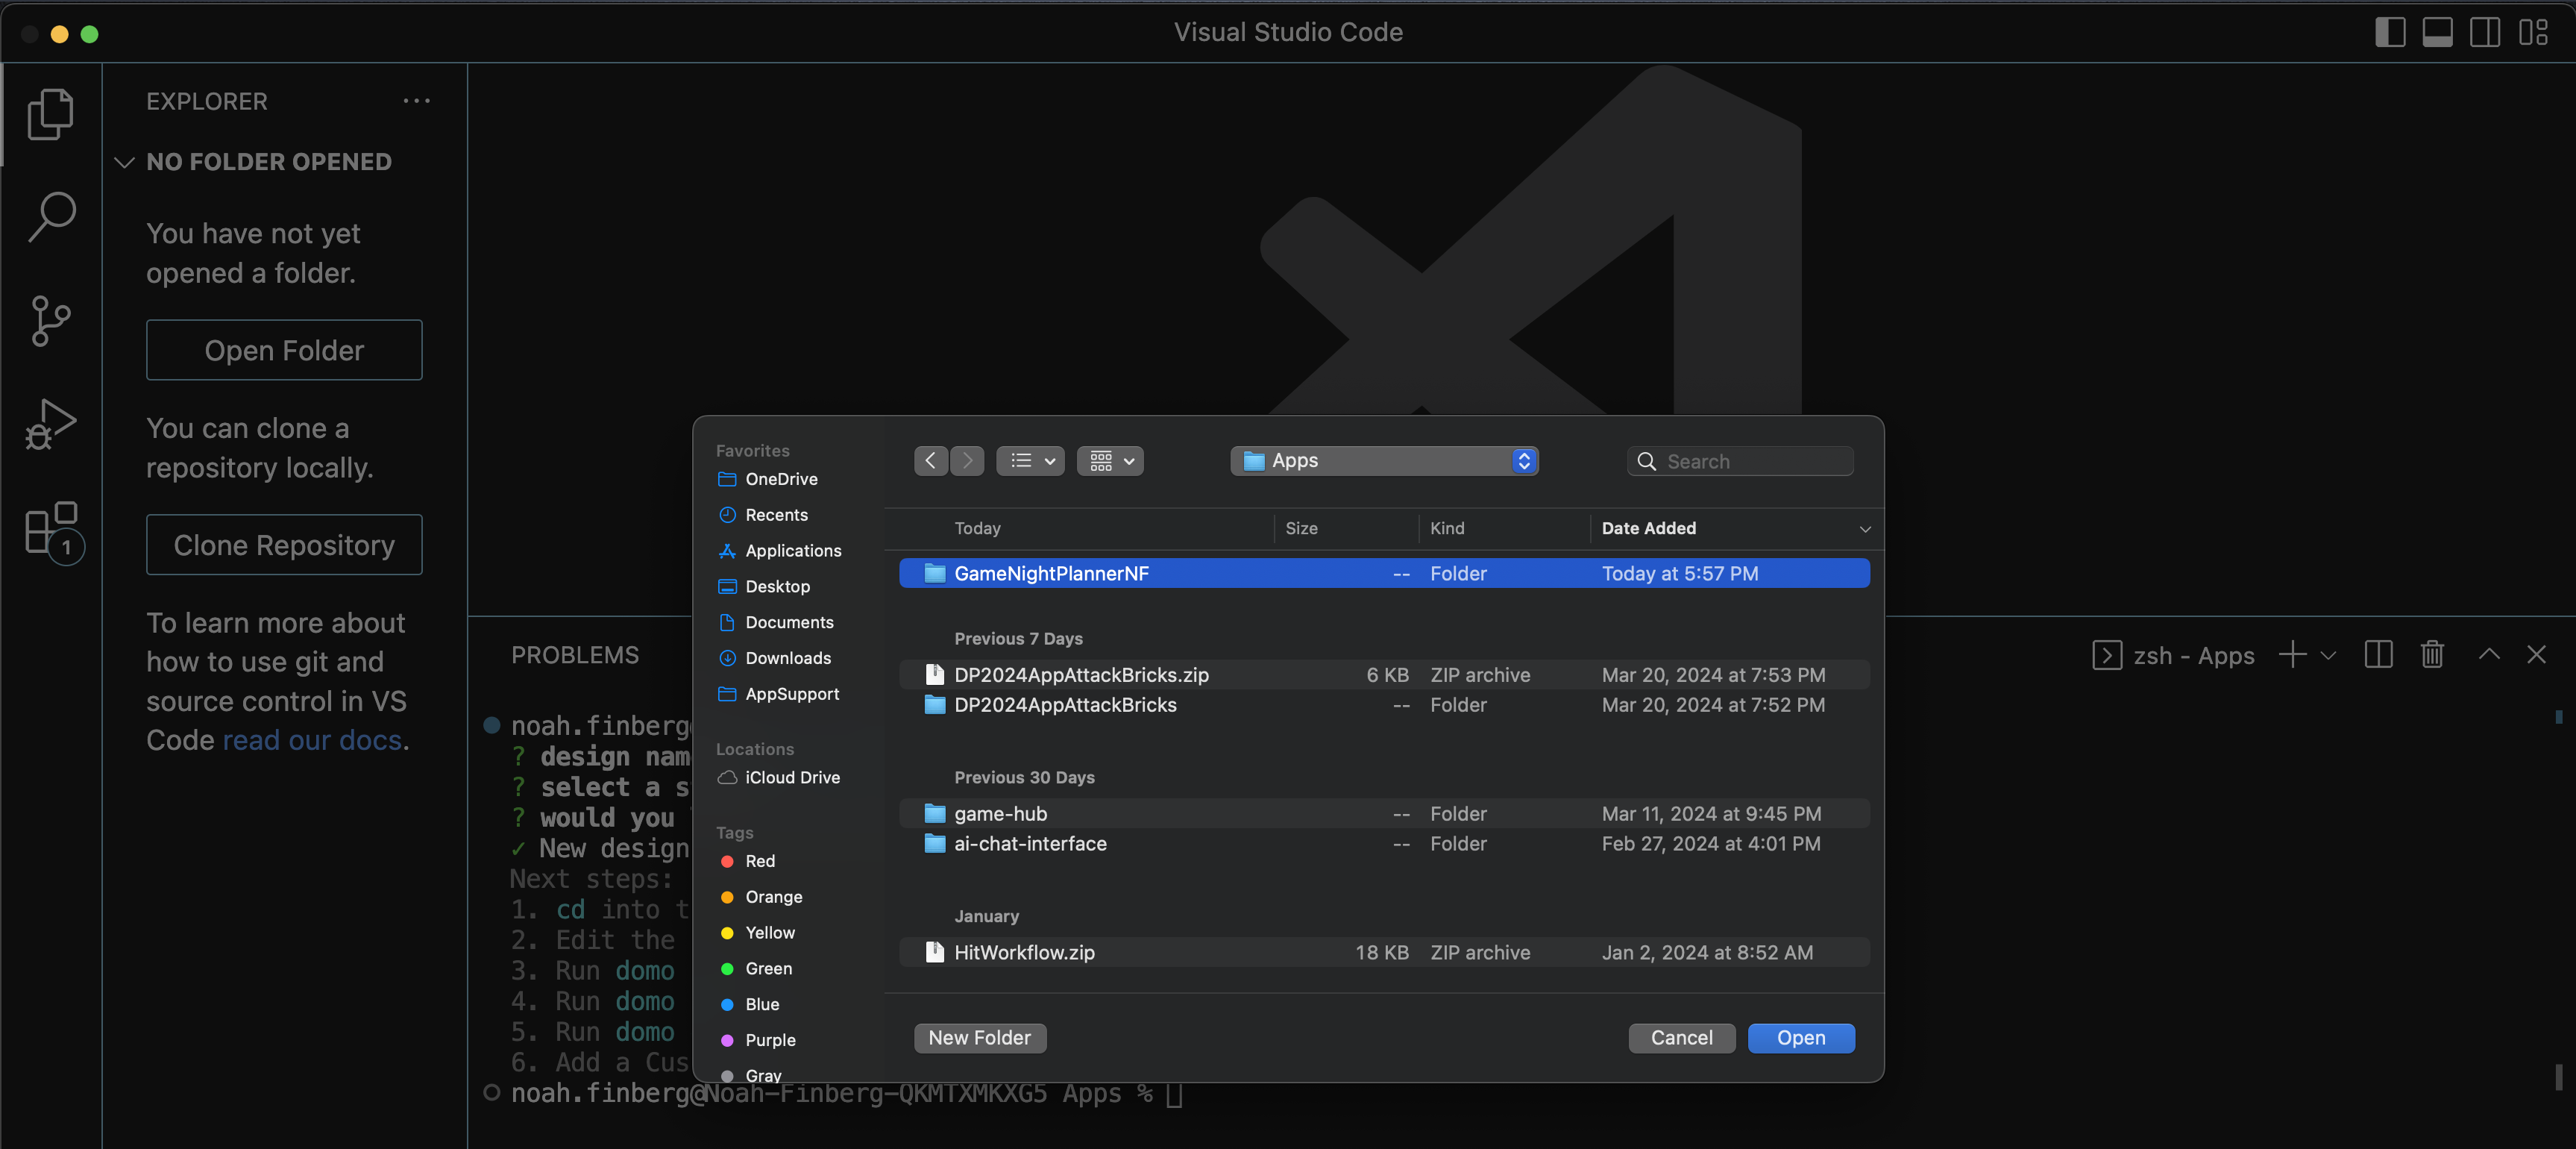Screen dimensions: 2576x1149
Task: Open the Run and Debug view
Action: pyautogui.click(x=50, y=424)
